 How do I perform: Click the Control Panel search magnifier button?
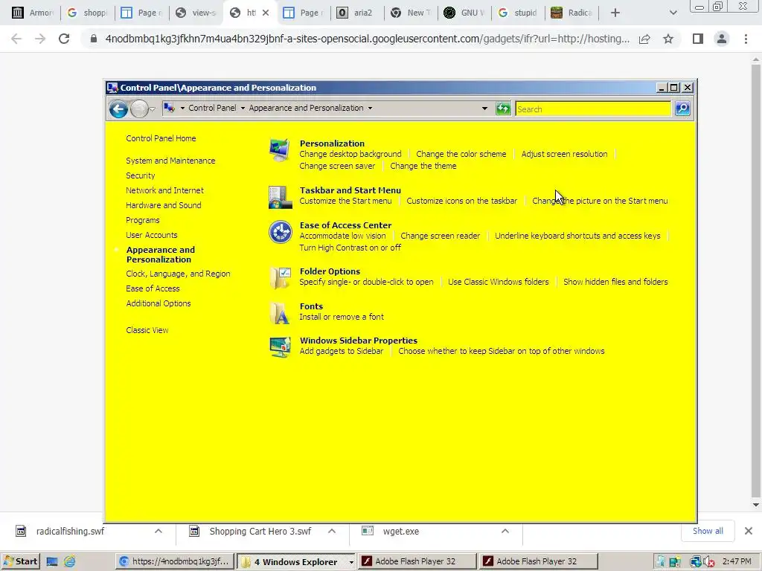[682, 109]
